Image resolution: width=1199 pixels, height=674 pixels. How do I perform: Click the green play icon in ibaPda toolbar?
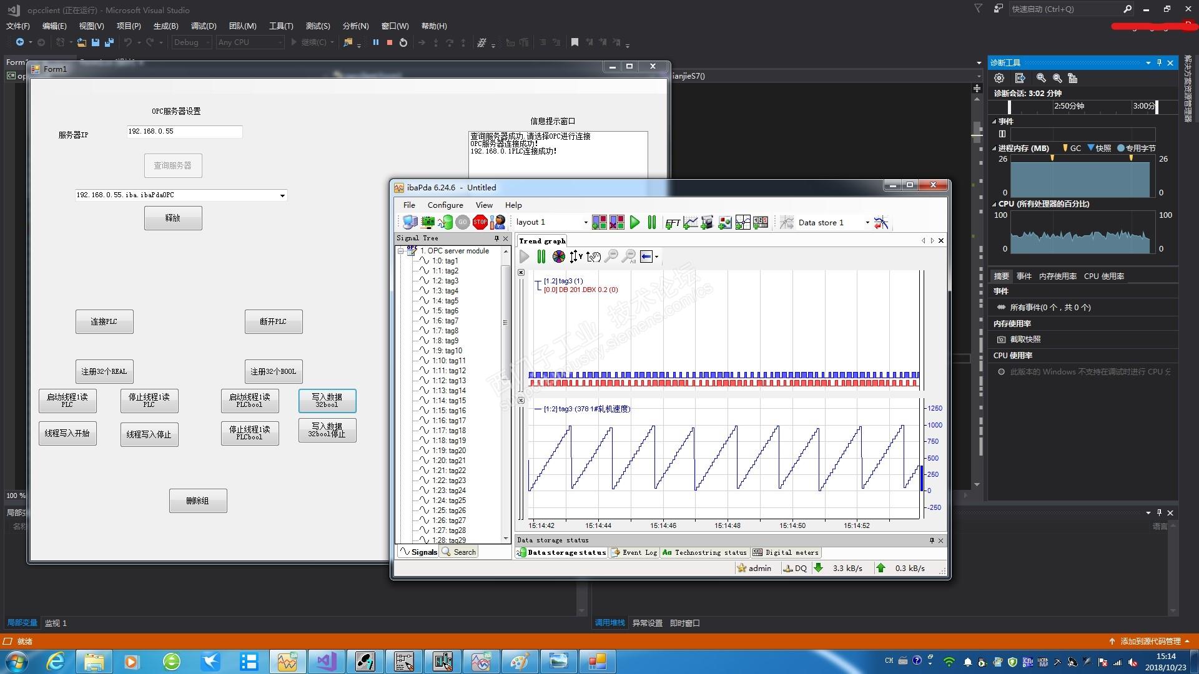click(x=634, y=222)
